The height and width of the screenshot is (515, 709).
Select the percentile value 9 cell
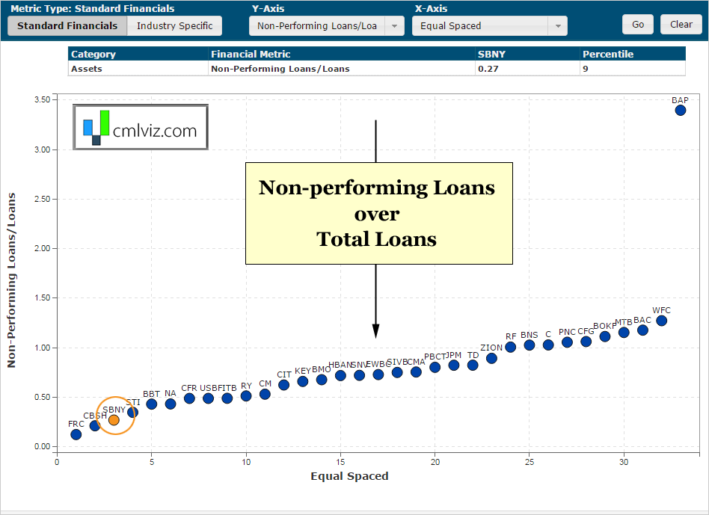point(633,69)
